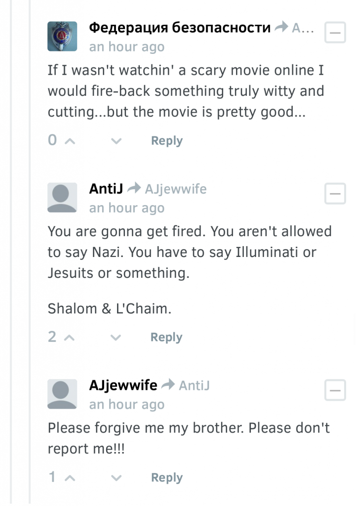Click Федерация безопасности's avatar image
This screenshot has width=356, height=506.
pos(62,36)
